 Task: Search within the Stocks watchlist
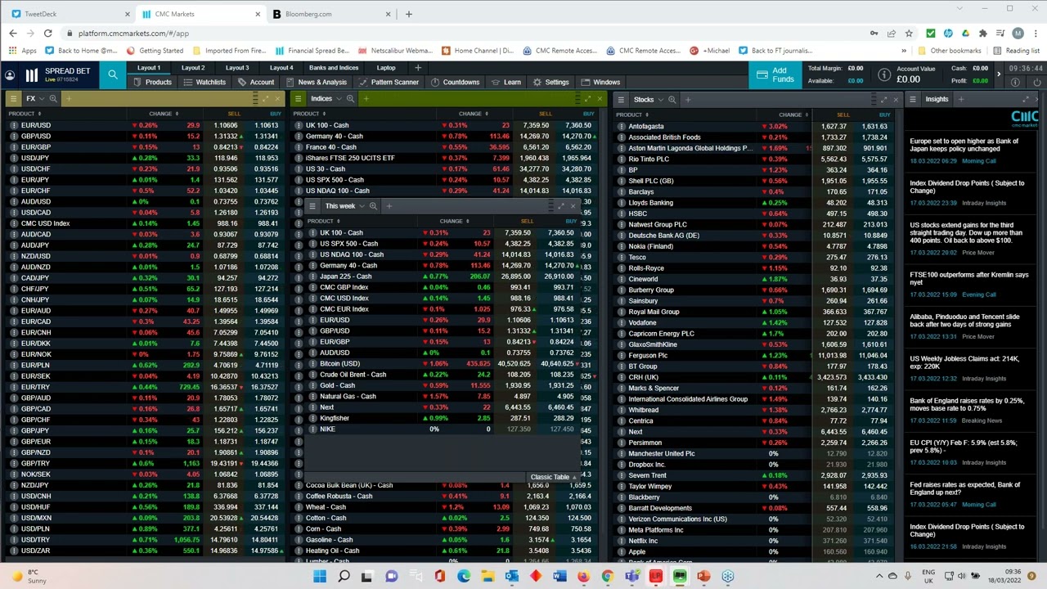(672, 100)
